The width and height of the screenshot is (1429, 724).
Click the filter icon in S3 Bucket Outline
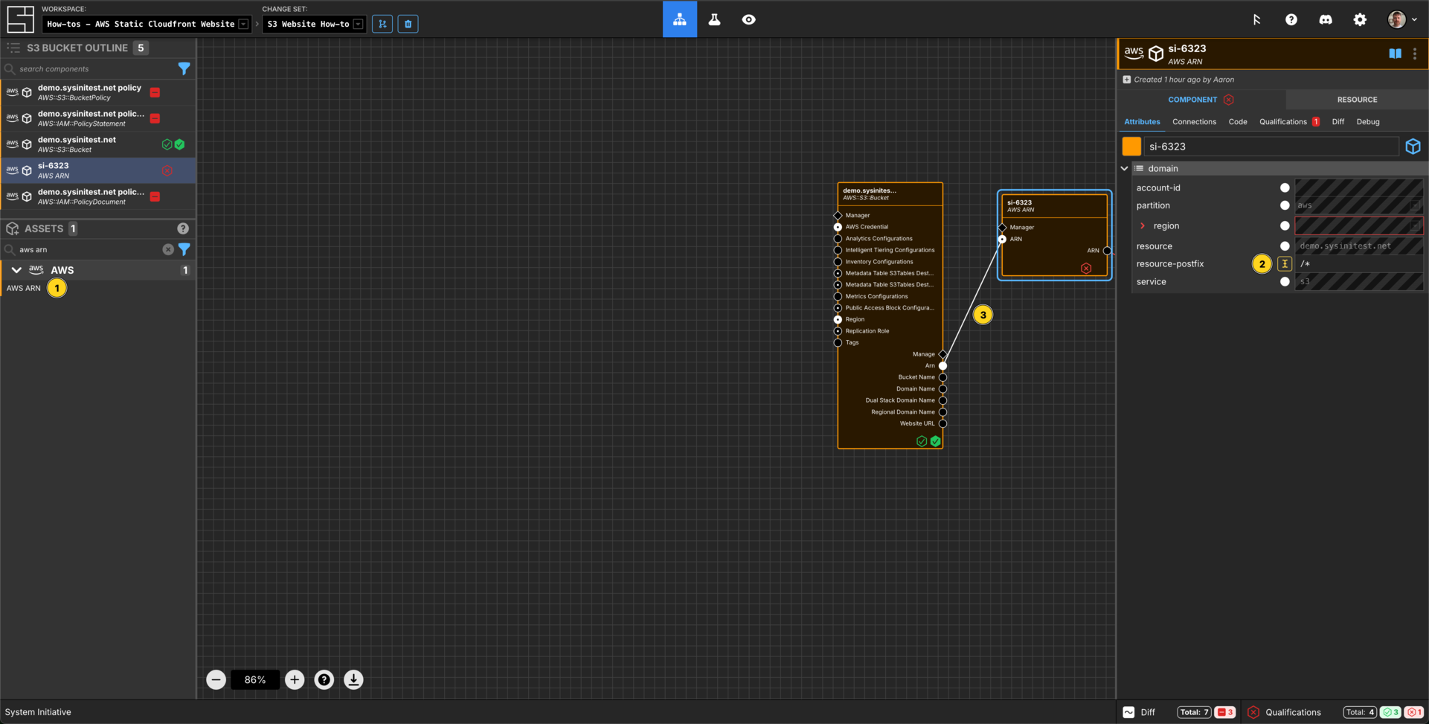coord(184,68)
